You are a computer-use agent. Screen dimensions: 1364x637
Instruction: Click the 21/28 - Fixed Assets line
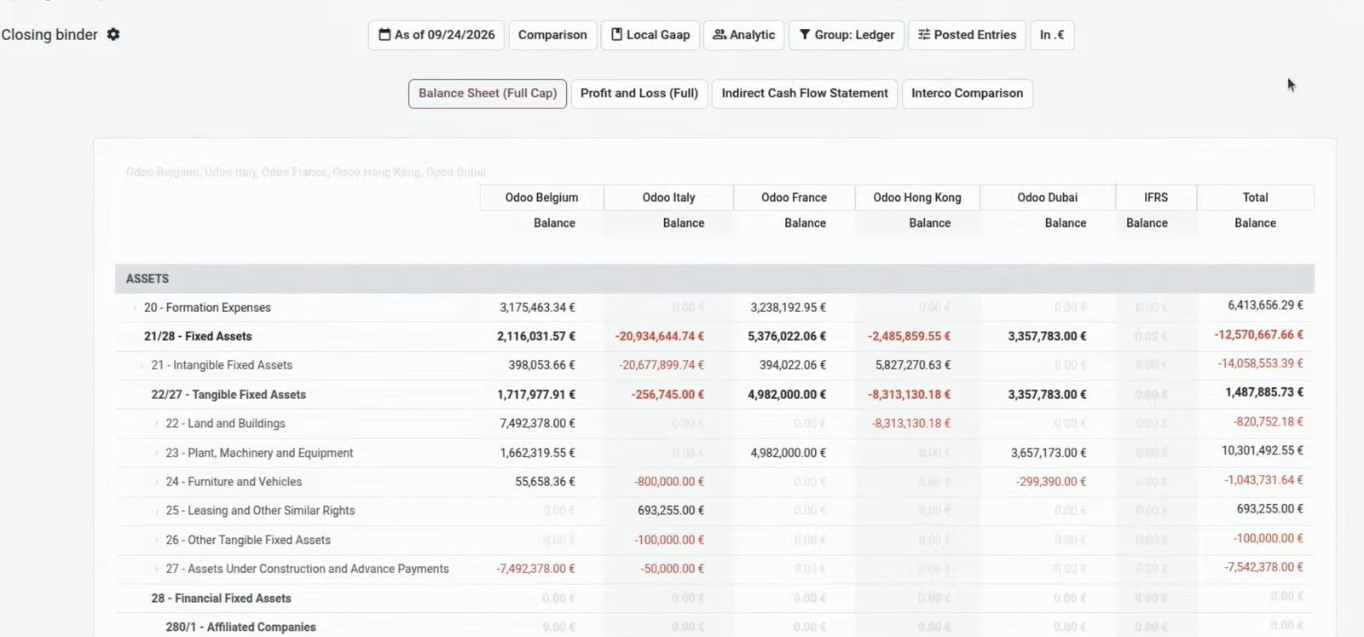(198, 337)
